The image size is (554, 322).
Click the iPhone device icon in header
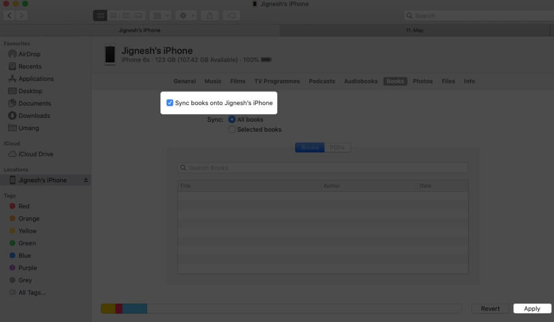110,55
